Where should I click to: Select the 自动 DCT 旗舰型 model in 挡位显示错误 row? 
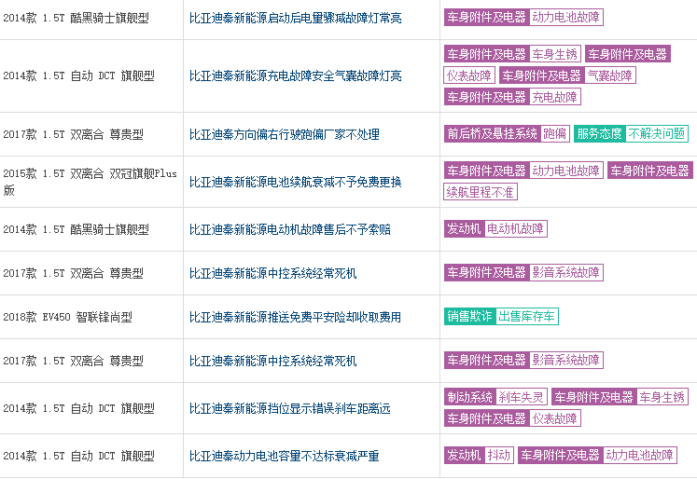(x=78, y=408)
